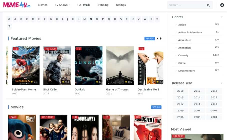Open the Most Viewed HD 720P thumbnail
Viewport: 227px width, 140px height.
(197, 137)
